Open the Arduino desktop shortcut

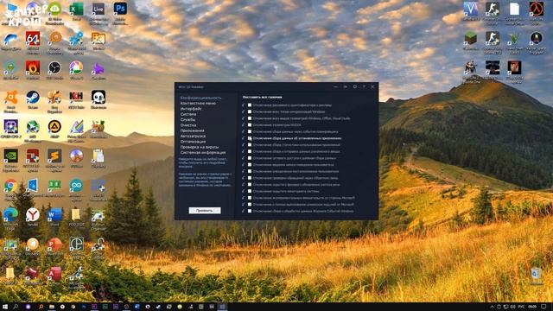coord(76,186)
